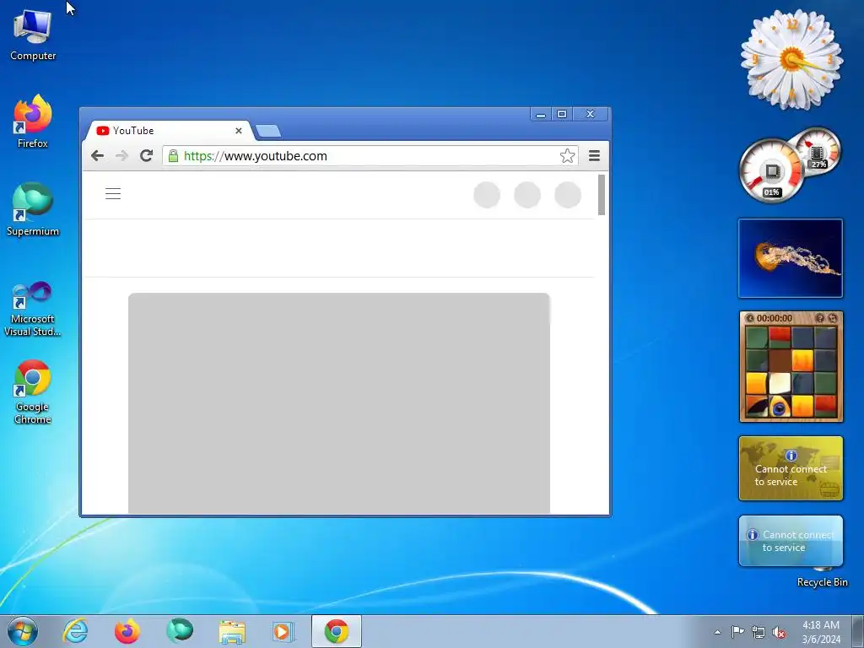The image size is (864, 648).
Task: Click the large gray video placeholder
Action: pos(339,403)
